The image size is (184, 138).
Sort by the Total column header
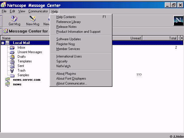160,38
